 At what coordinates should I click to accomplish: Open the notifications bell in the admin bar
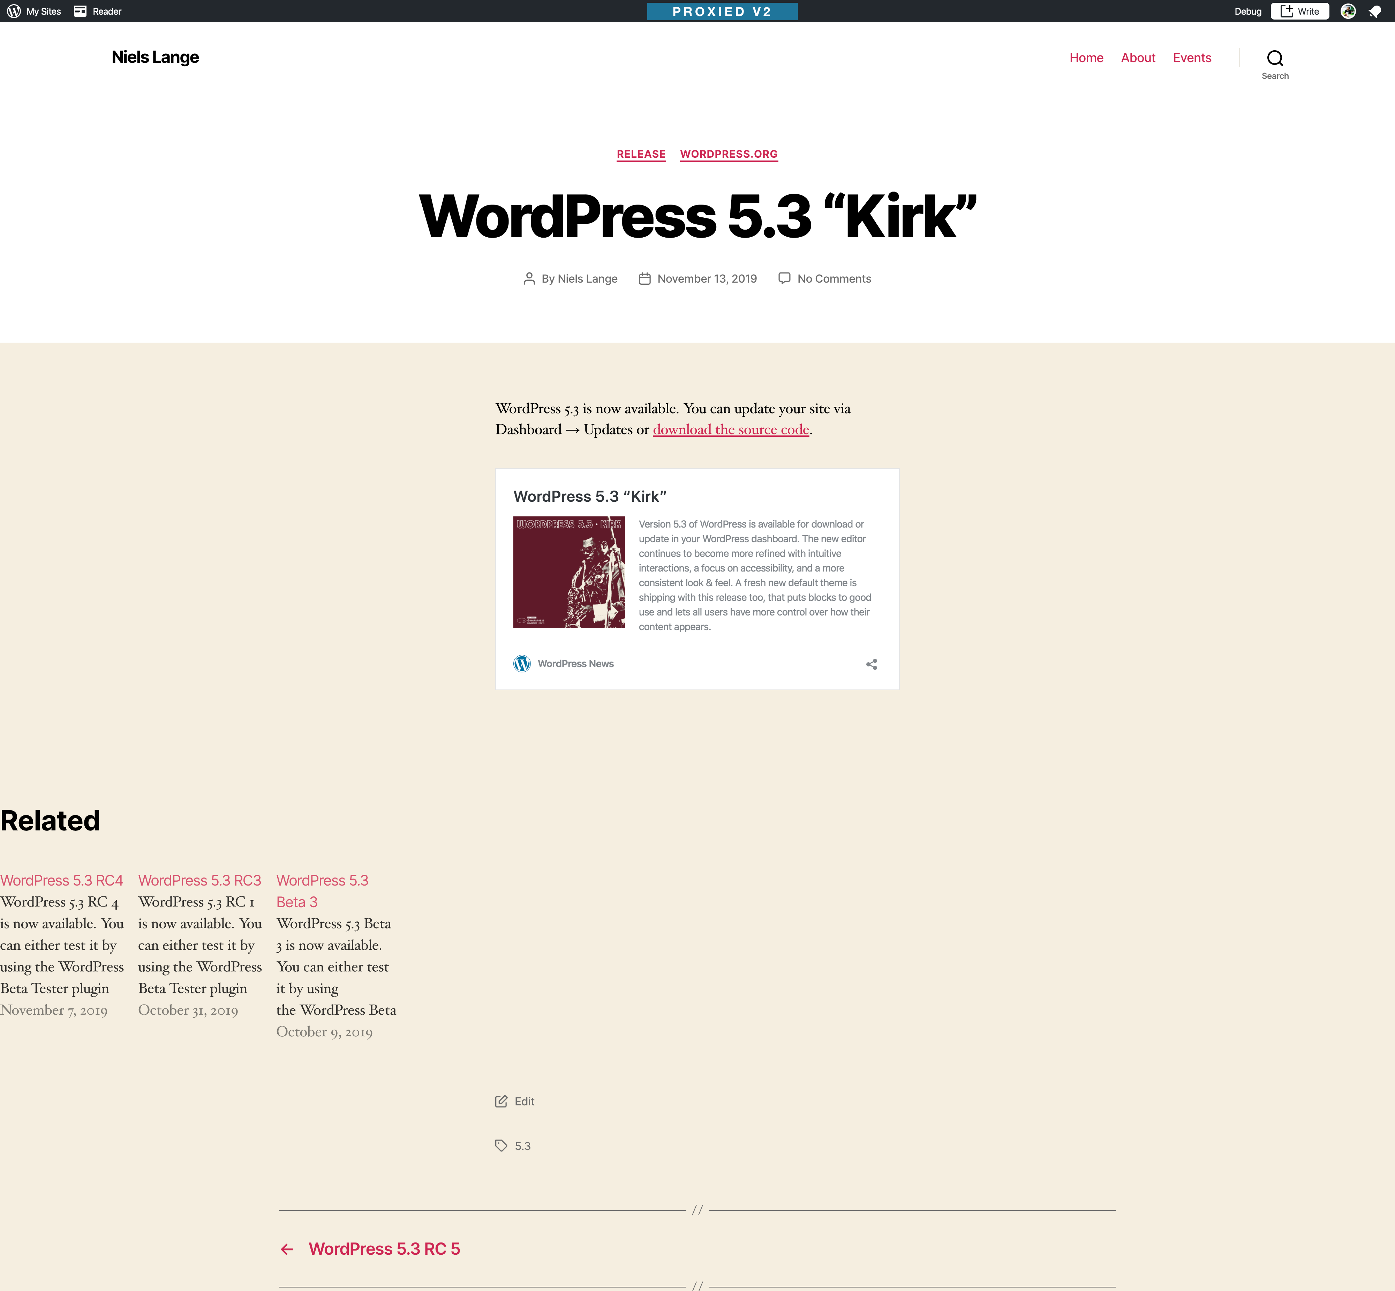tap(1375, 11)
